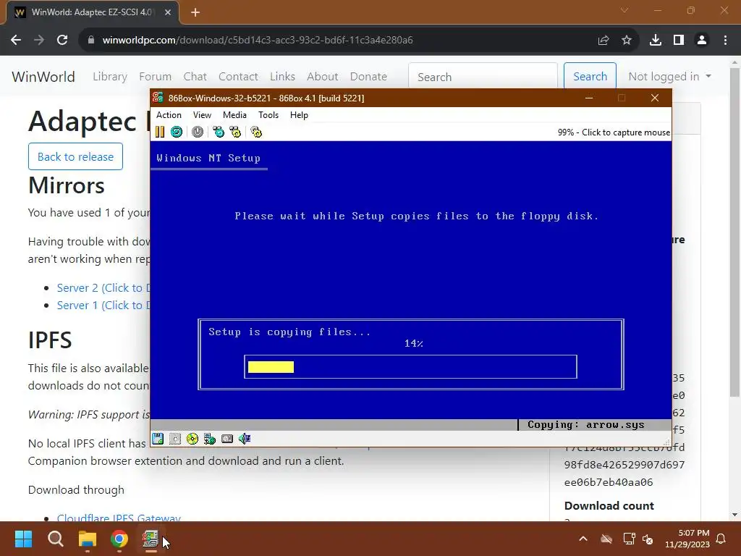Open Windows taskbar search
Viewport: 741px width, 556px height.
click(x=55, y=539)
